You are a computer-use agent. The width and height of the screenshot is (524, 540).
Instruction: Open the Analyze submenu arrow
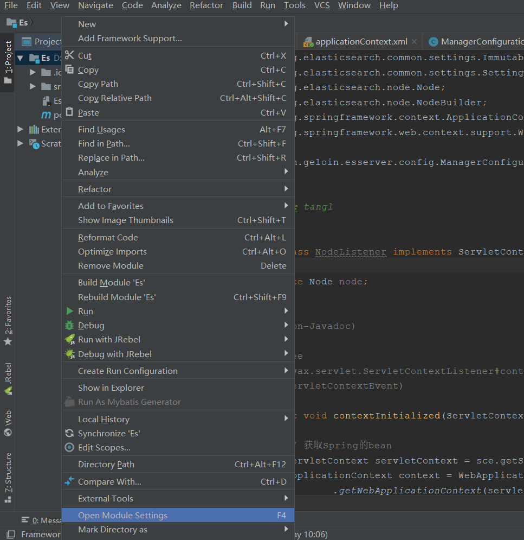pyautogui.click(x=286, y=171)
